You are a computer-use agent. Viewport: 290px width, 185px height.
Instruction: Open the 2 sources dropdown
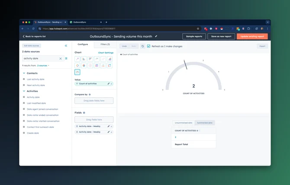[x=43, y=66]
